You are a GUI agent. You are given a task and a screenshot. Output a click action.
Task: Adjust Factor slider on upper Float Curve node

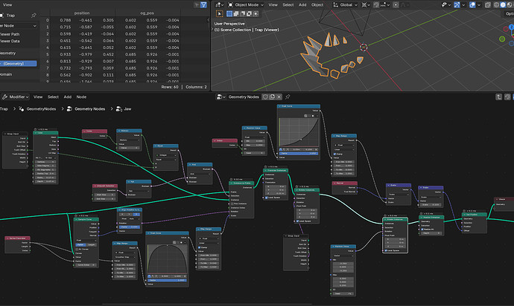(x=298, y=153)
